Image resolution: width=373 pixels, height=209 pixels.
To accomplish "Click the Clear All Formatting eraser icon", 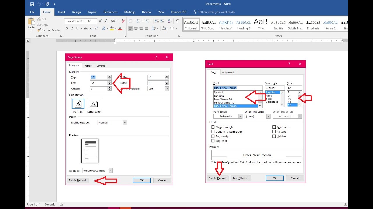I will (123, 21).
